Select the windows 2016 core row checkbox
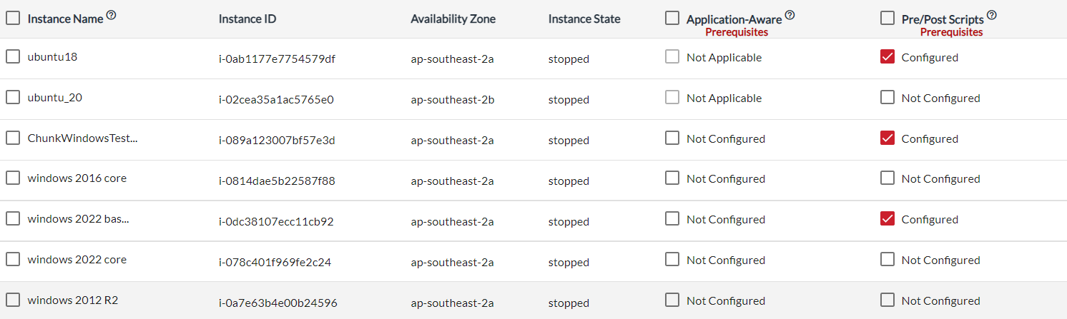Image resolution: width=1067 pixels, height=319 pixels. 13,178
